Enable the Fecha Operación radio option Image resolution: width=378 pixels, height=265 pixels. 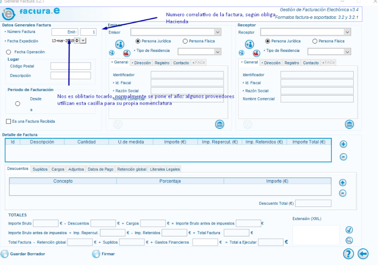click(9, 52)
